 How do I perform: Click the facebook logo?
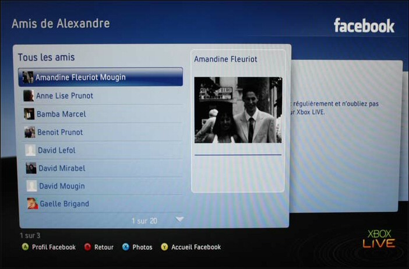(364, 26)
